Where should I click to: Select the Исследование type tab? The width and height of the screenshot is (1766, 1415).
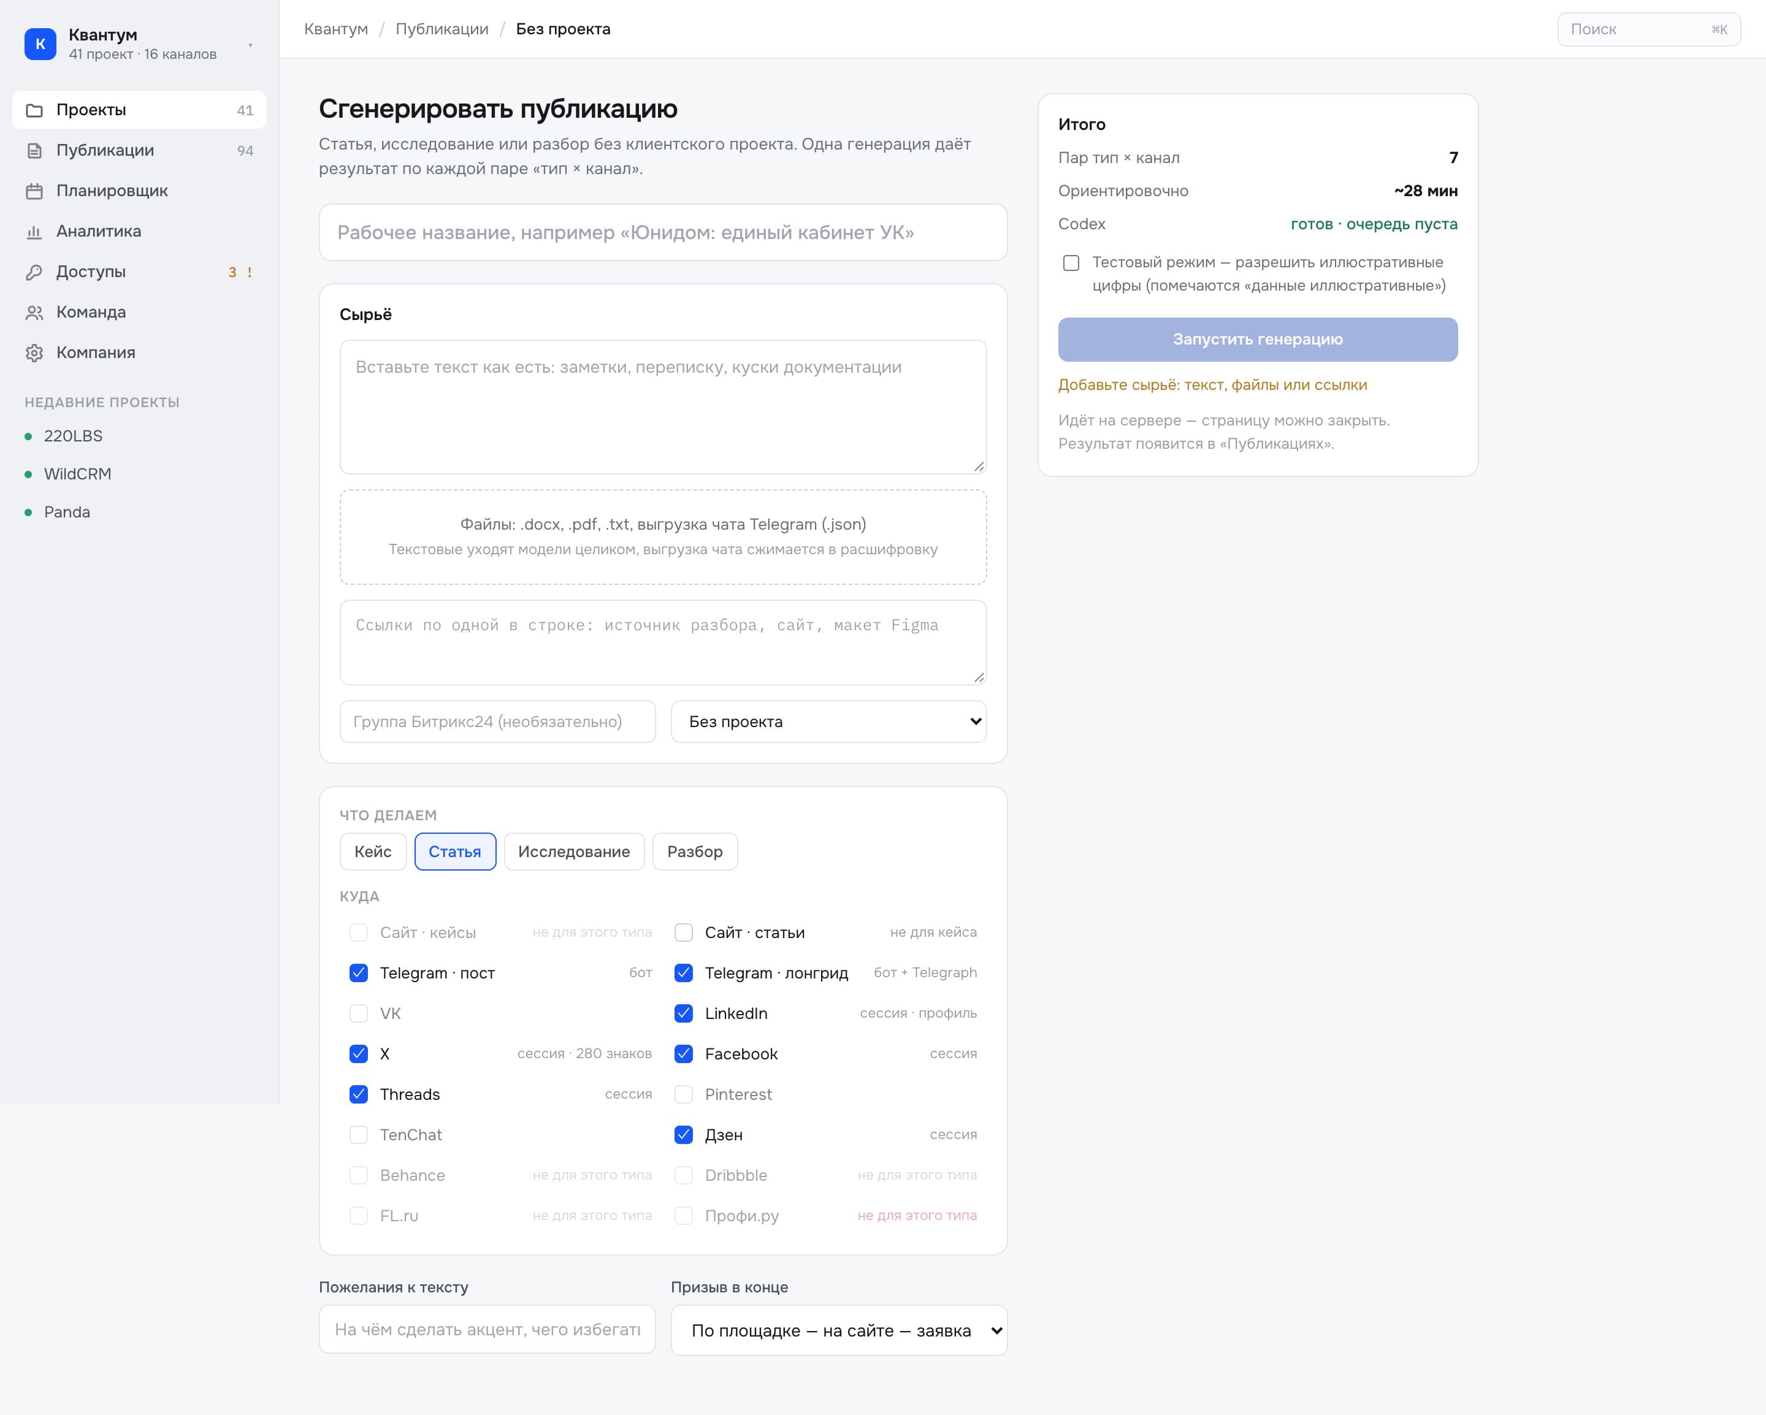click(x=573, y=852)
